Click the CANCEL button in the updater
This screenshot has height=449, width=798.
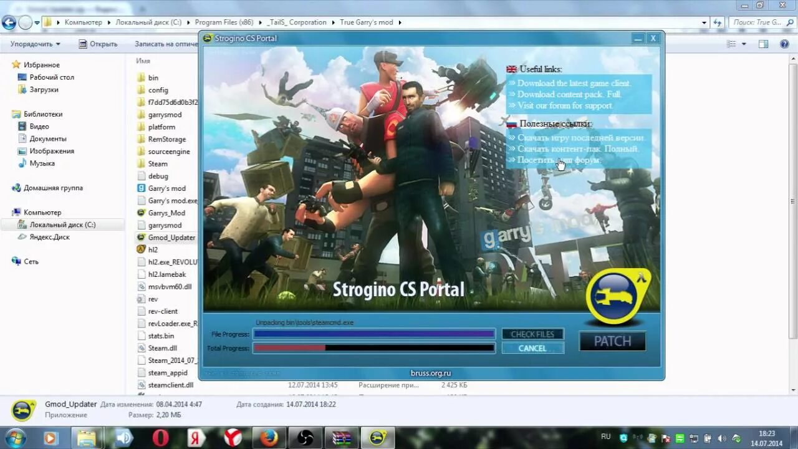pos(532,349)
